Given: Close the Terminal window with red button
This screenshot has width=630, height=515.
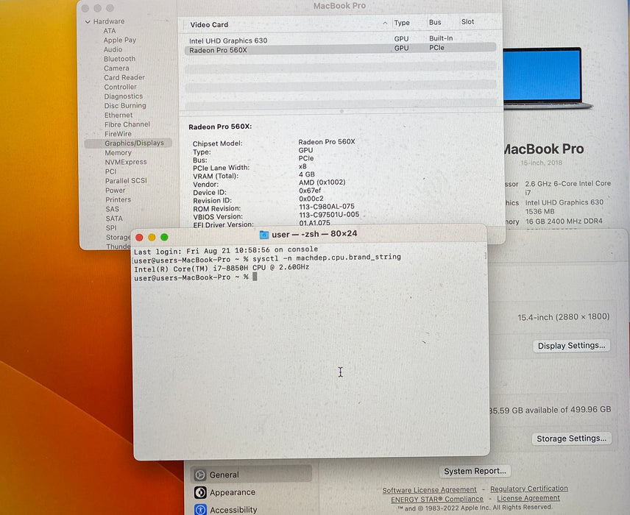Looking at the screenshot, I should [139, 238].
